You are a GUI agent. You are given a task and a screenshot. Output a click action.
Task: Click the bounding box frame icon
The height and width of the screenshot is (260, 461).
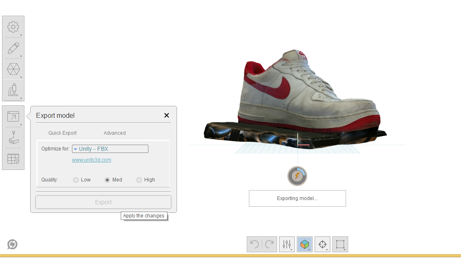click(340, 244)
